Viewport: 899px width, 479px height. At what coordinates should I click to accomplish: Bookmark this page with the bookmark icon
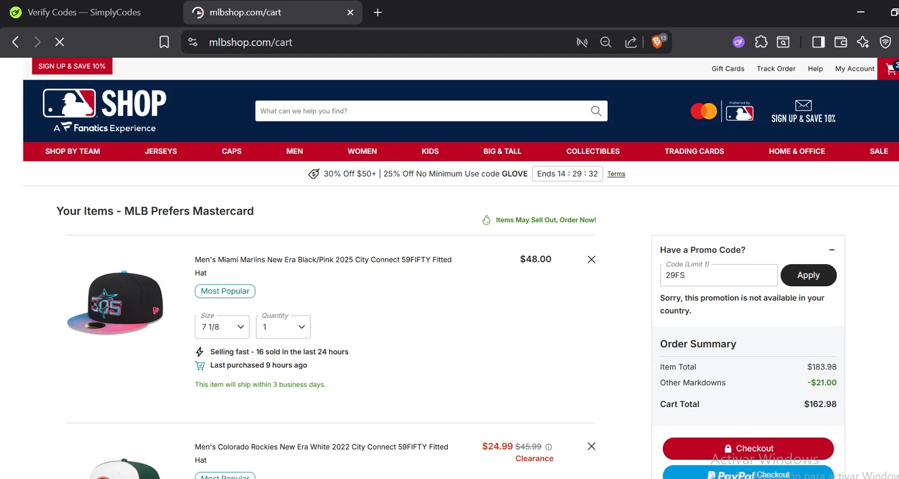164,42
